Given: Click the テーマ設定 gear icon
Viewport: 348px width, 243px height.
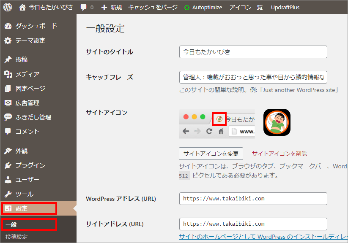Looking at the screenshot, I should (x=8, y=41).
